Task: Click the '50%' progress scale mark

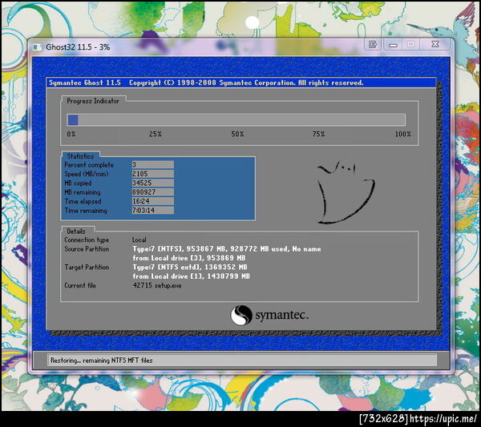Action: pos(237,134)
